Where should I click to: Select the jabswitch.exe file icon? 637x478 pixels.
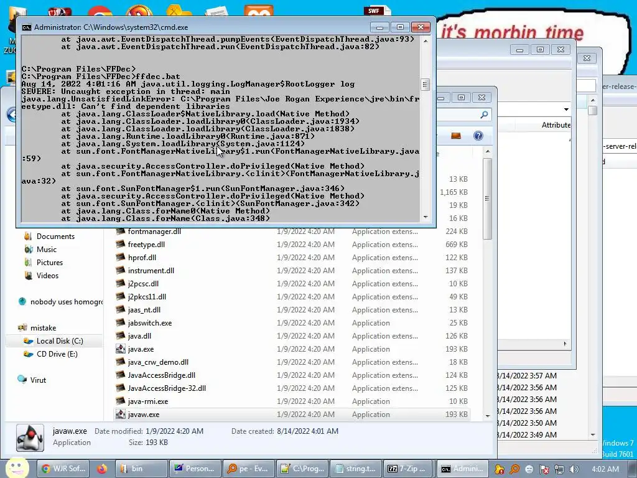(120, 323)
